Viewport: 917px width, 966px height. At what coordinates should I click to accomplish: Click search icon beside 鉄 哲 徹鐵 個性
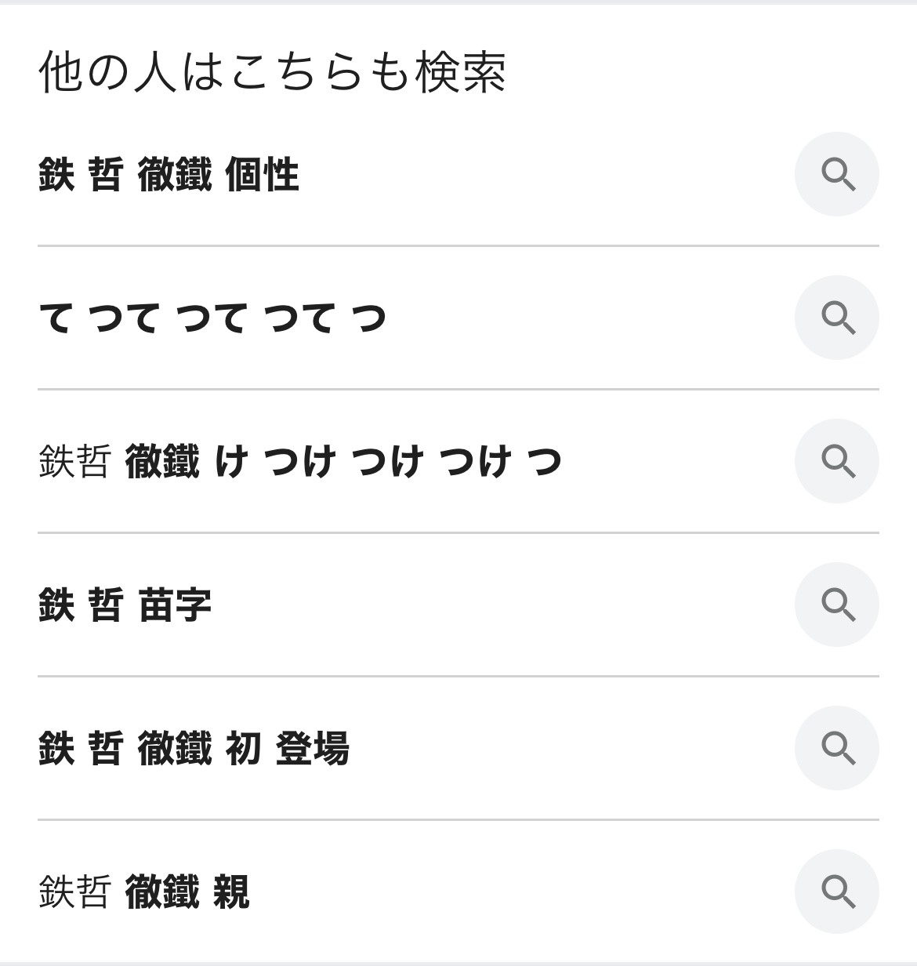(x=836, y=174)
